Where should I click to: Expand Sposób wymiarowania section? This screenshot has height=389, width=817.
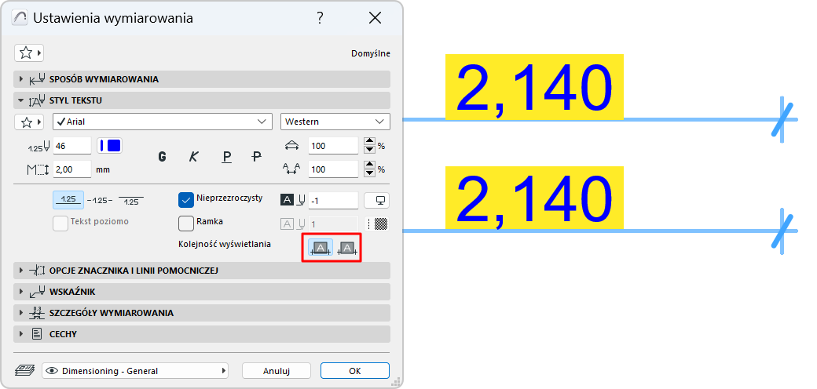(x=202, y=79)
